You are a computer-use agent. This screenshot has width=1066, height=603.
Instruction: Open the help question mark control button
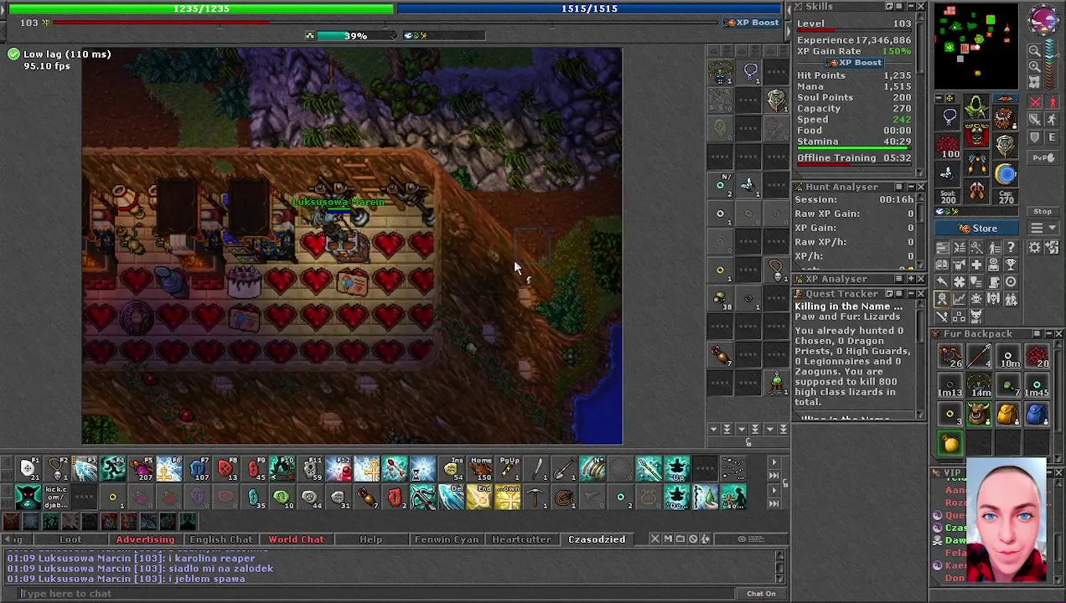[x=1011, y=247]
